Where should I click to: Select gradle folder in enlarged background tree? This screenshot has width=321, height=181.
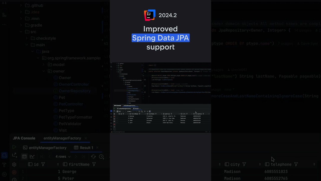[x=34, y=25]
